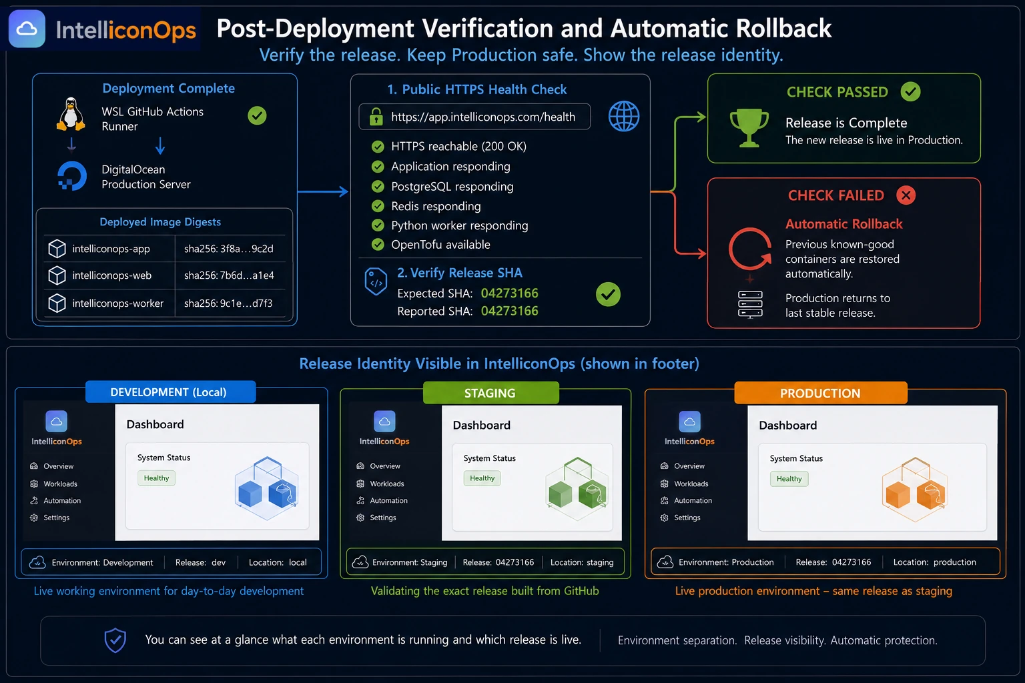Click the red X icon beside CHECK FAILED

pos(906,195)
